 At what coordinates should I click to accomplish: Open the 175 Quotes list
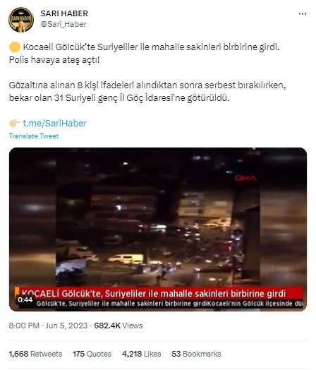pyautogui.click(x=92, y=354)
